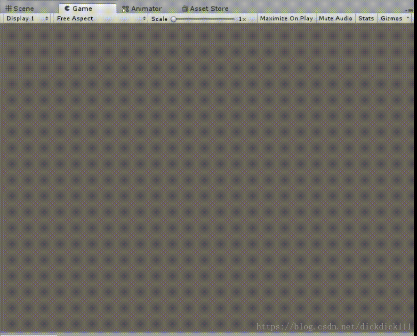The width and height of the screenshot is (417, 336).
Task: Toggle the Stats overlay
Action: pos(366,18)
